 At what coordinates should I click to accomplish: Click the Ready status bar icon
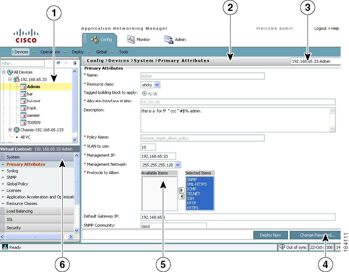coord(5,247)
